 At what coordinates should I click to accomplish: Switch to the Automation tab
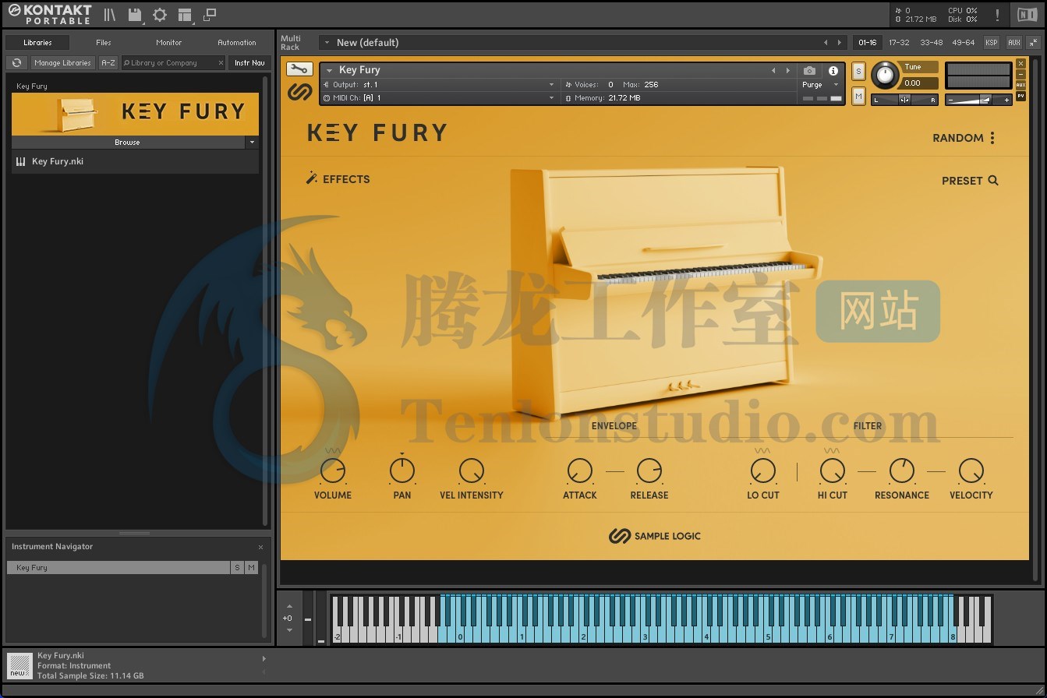pos(237,42)
